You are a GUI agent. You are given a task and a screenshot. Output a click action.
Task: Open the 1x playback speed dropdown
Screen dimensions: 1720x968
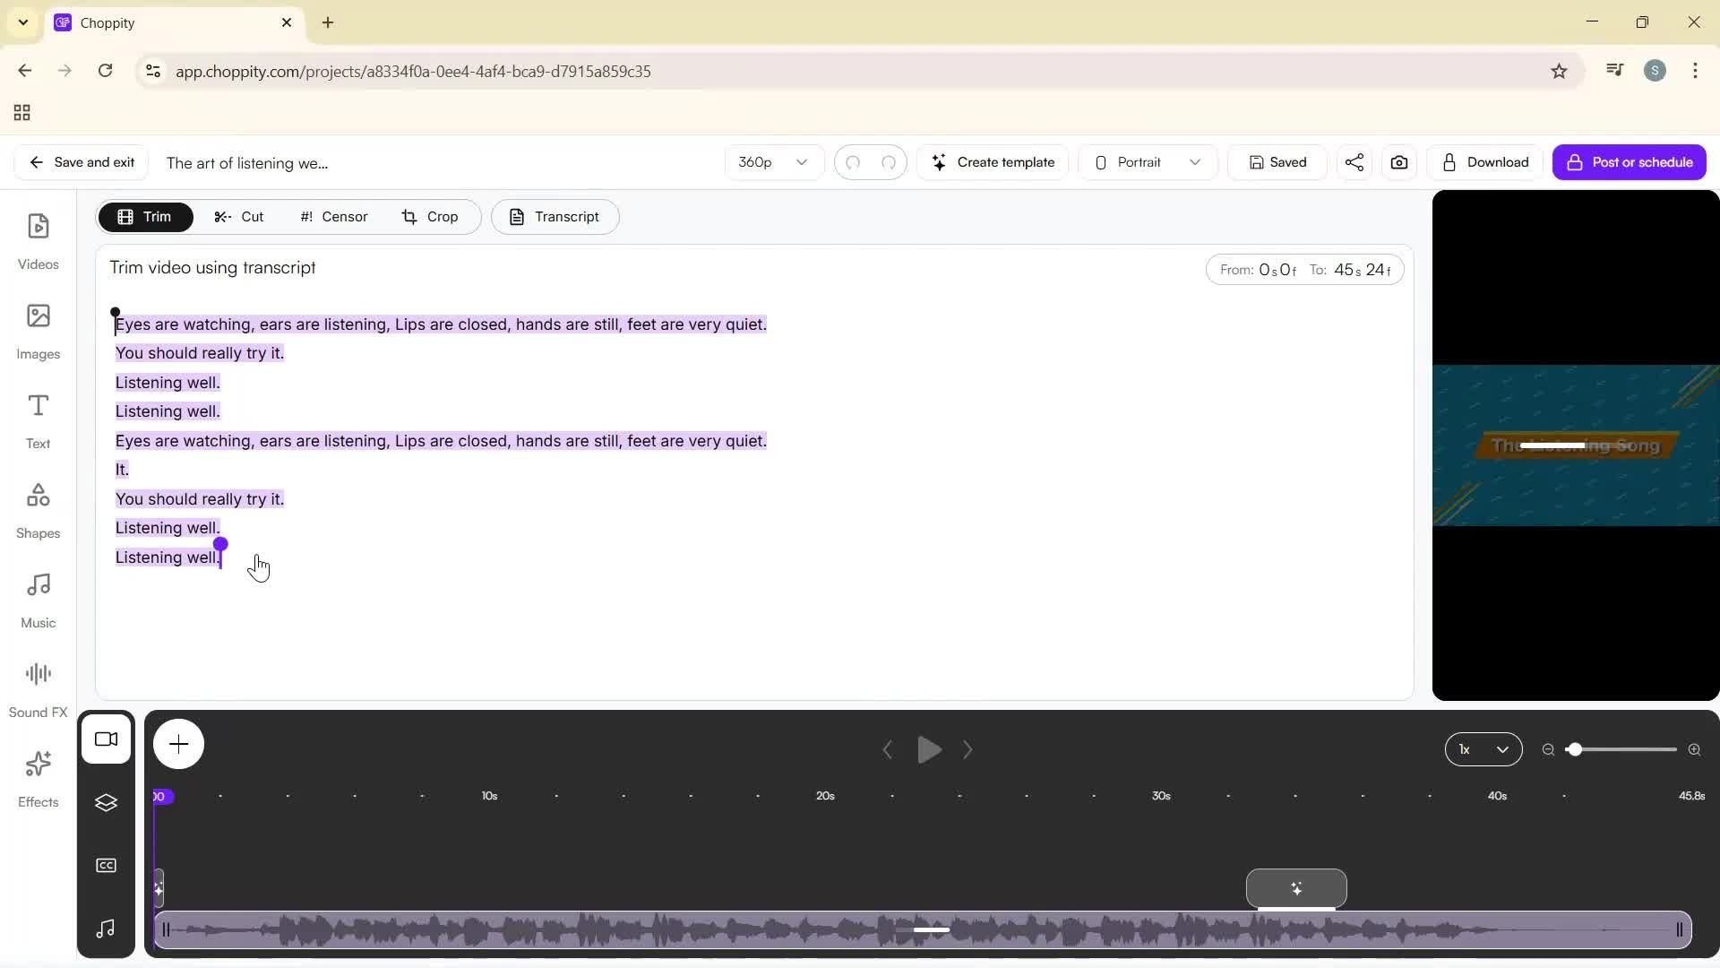pos(1483,749)
